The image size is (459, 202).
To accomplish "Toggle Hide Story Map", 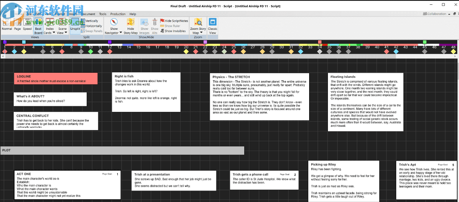I will pyautogui.click(x=131, y=26).
